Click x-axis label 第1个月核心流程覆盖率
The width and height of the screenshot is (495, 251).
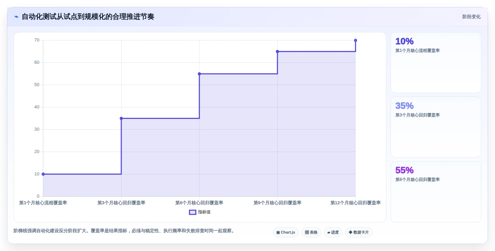tap(43, 203)
